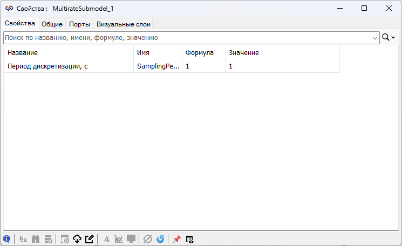Expand the search history dropdown chevron
The width and height of the screenshot is (402, 246).
[375, 38]
